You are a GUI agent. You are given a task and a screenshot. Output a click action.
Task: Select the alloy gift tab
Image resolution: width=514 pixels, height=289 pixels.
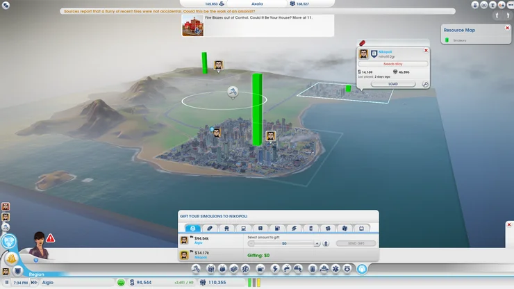[x=210, y=229]
